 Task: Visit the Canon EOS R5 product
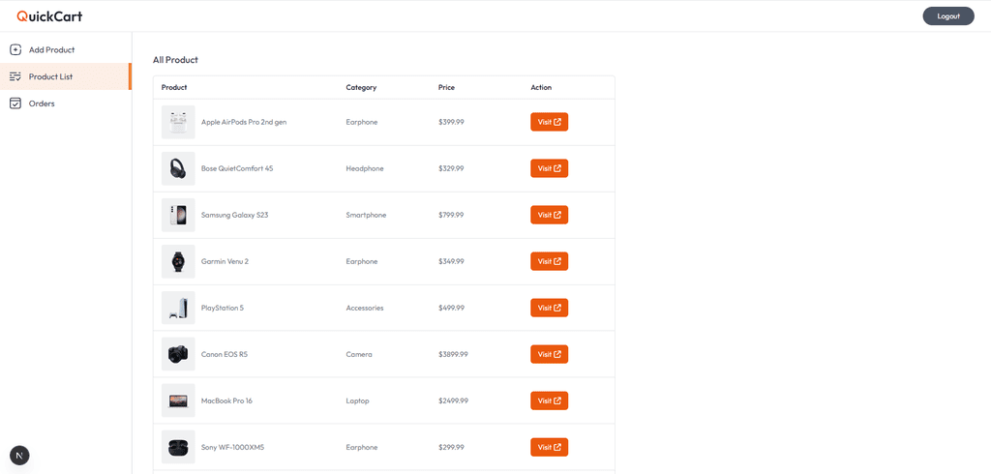point(550,355)
